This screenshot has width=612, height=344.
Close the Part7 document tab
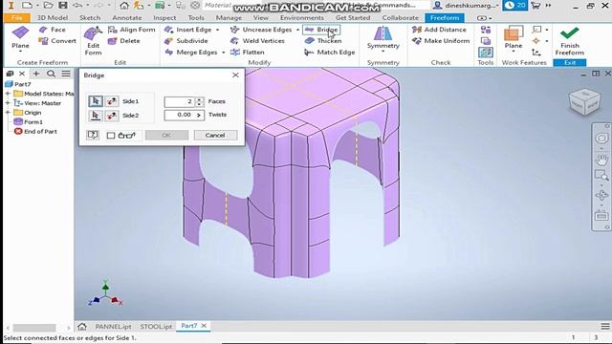(204, 326)
